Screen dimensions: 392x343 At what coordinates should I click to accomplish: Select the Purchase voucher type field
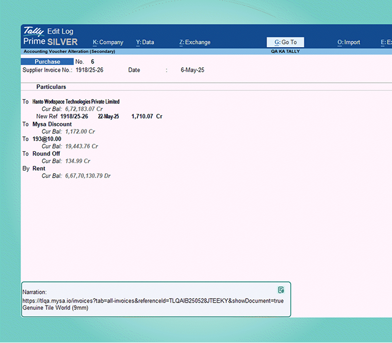pyautogui.click(x=47, y=61)
